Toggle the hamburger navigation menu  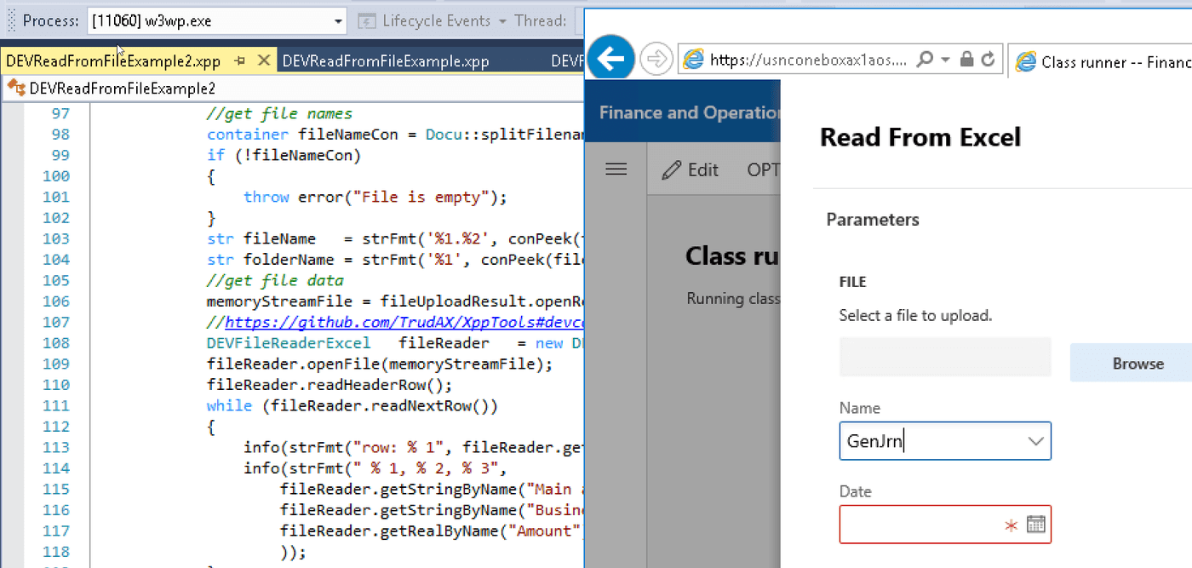pyautogui.click(x=616, y=169)
